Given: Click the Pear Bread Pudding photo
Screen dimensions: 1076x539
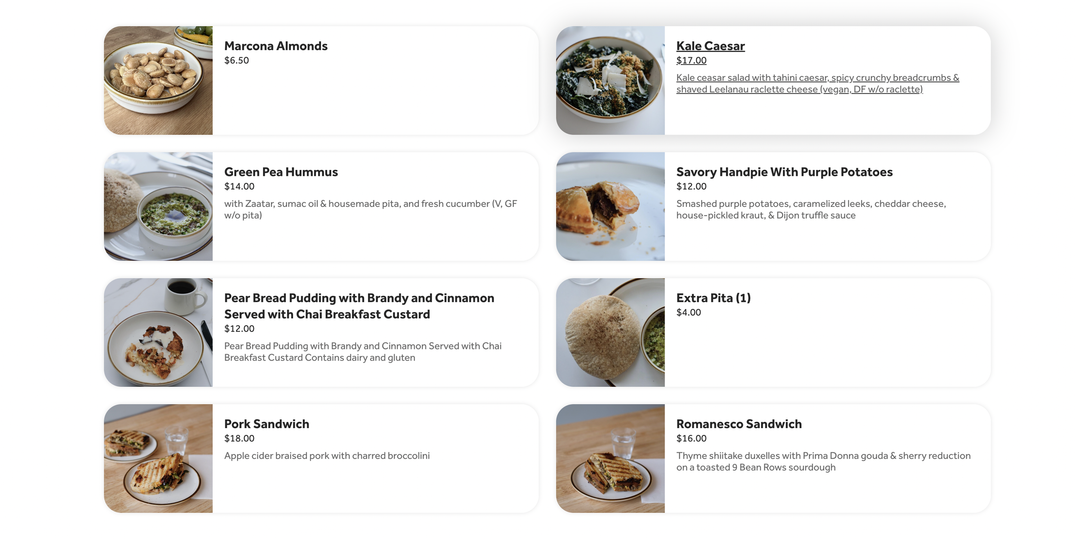Looking at the screenshot, I should [158, 333].
